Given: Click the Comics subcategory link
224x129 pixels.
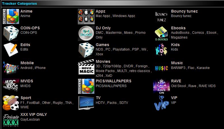Looking at the screenshot, I should pos(198,33).
